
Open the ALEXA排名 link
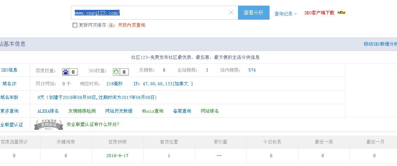click(x=48, y=111)
